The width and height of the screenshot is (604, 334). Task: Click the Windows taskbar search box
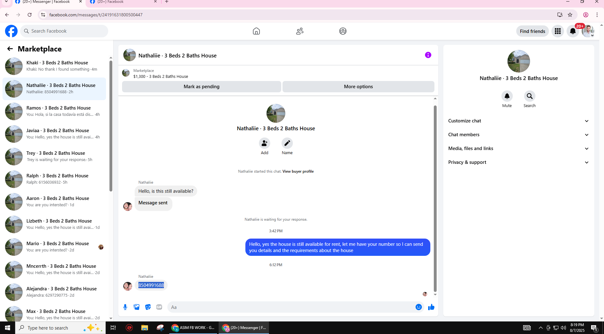coord(60,328)
